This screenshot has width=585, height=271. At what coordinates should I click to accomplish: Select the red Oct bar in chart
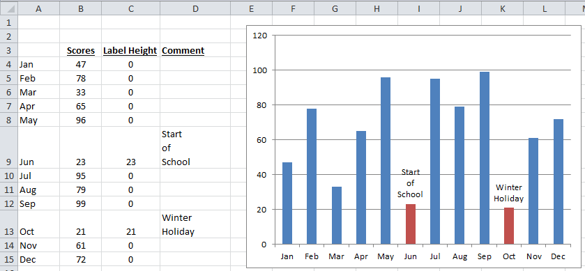[509, 226]
